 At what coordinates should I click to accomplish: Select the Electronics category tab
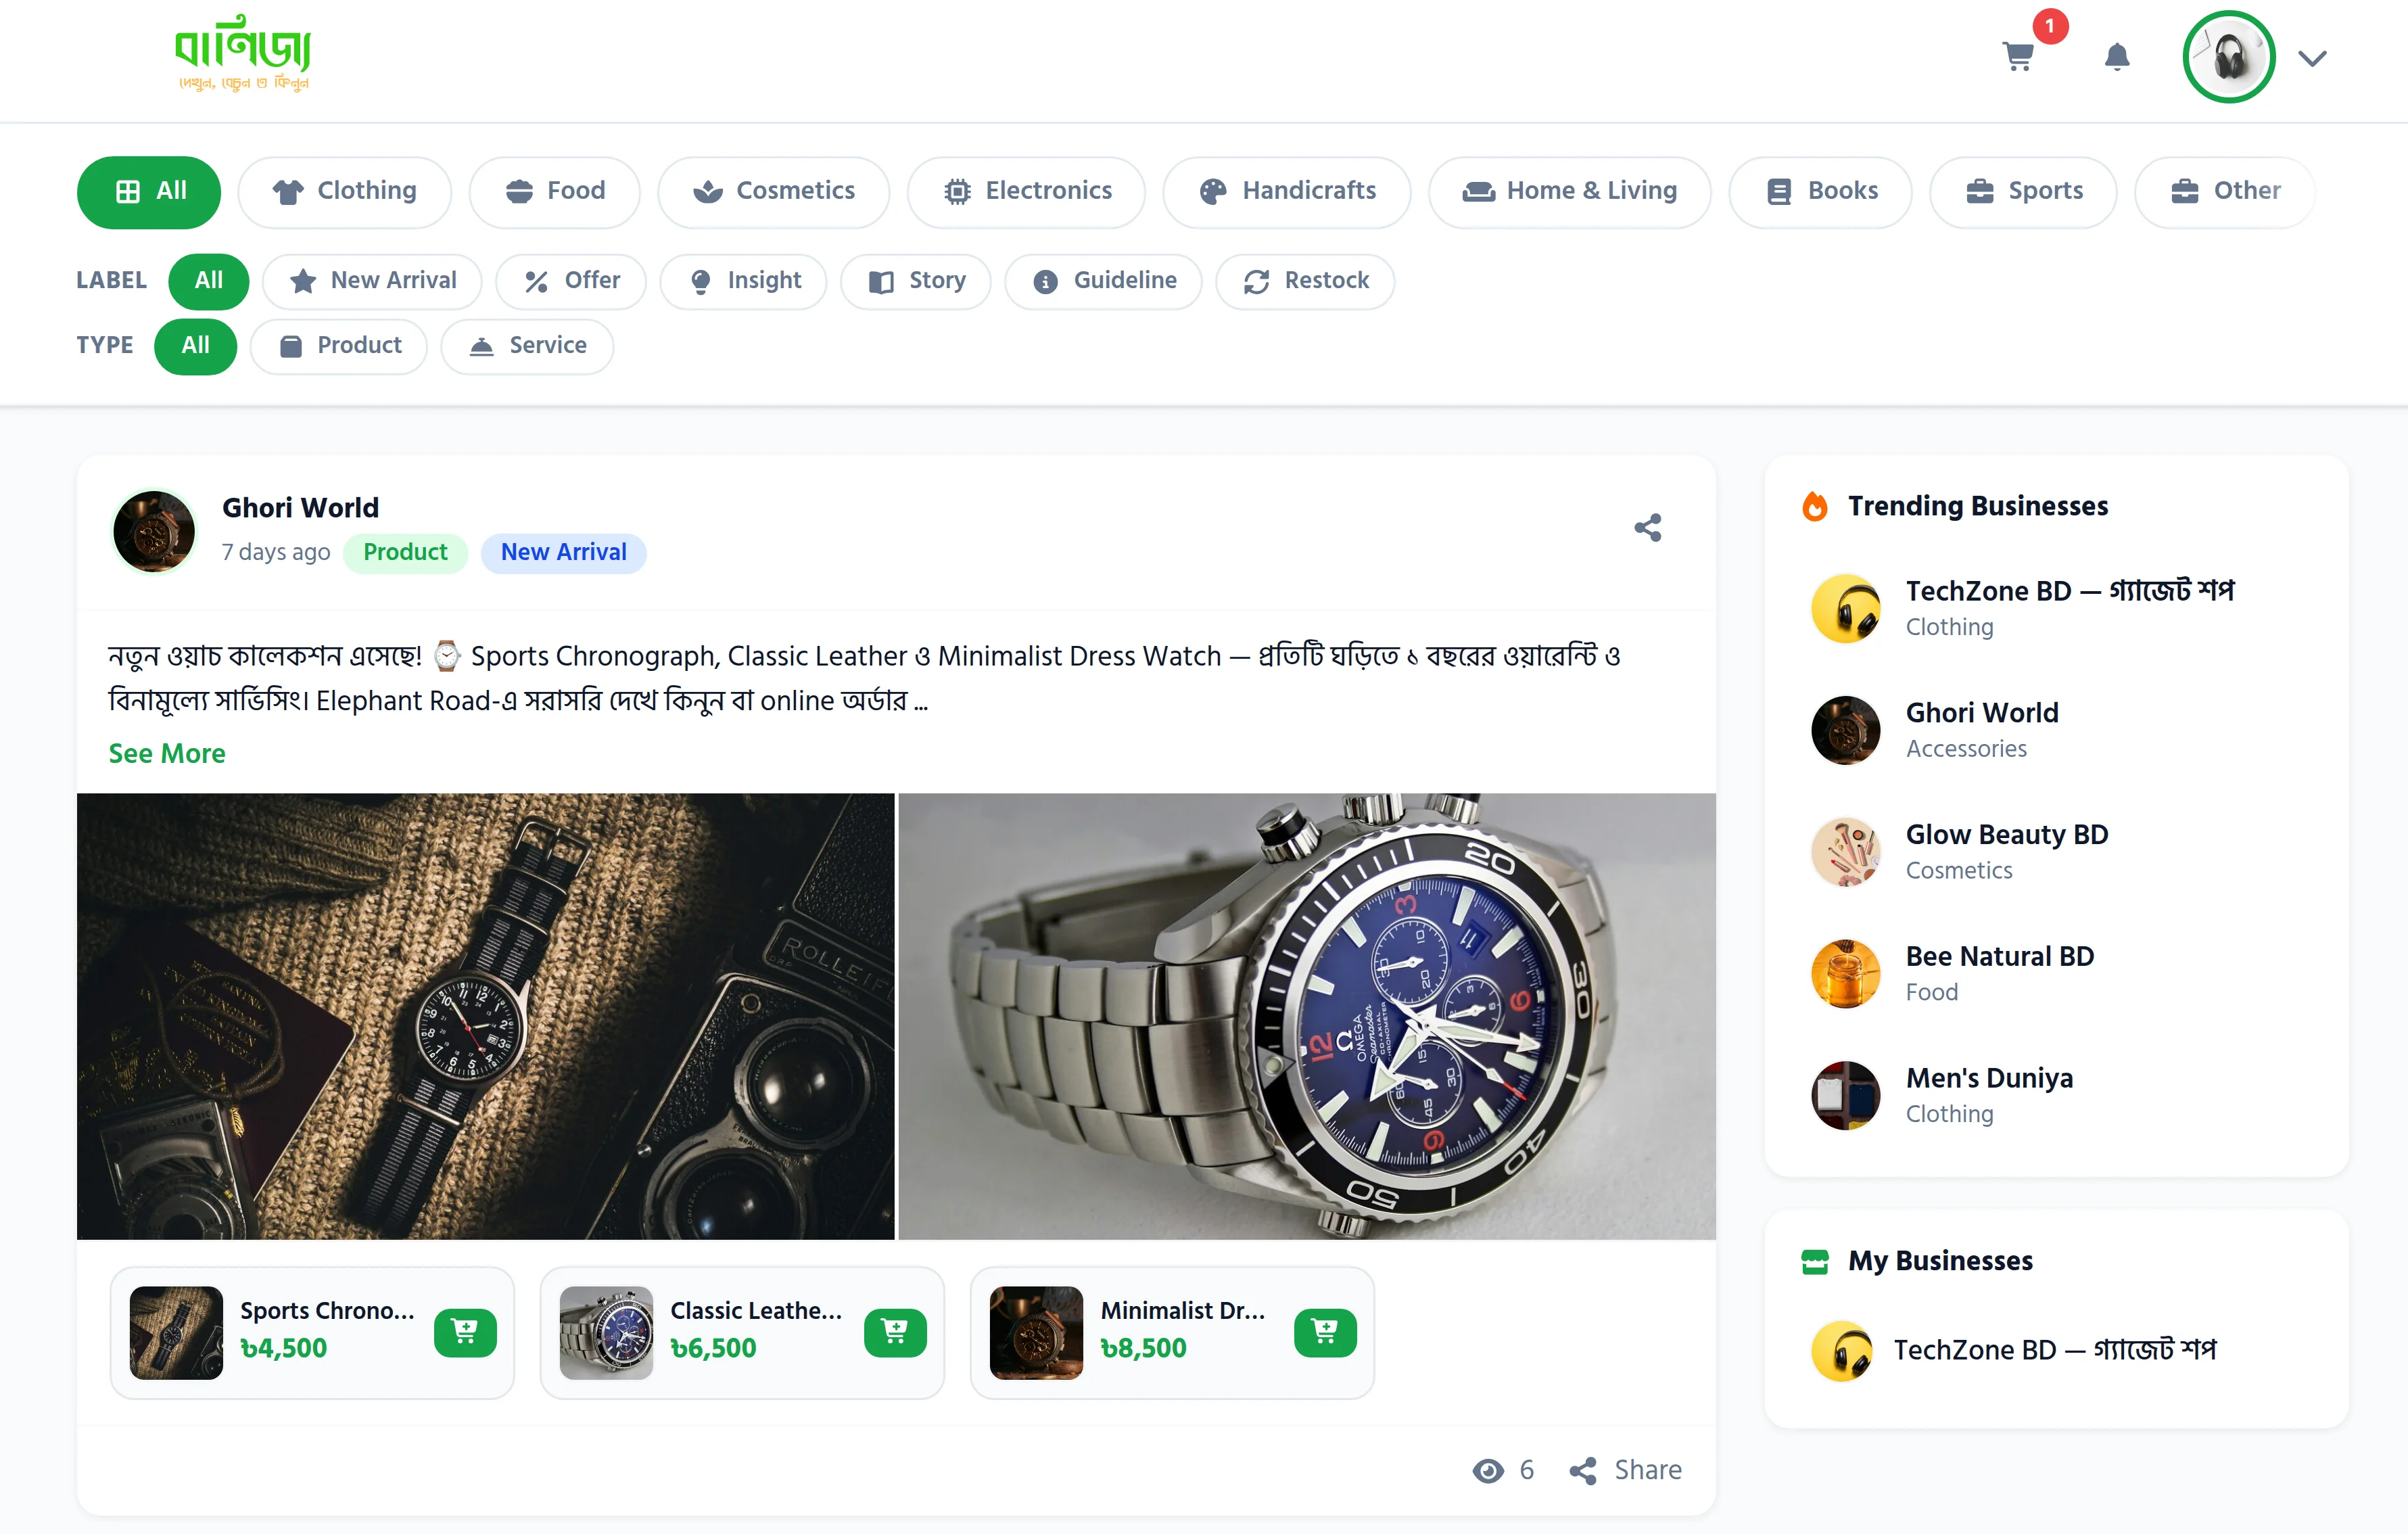(1027, 191)
